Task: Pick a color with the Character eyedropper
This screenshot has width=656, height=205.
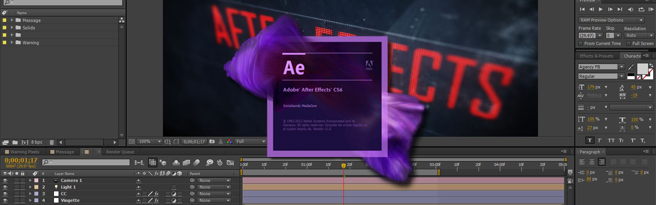Action: click(x=631, y=67)
